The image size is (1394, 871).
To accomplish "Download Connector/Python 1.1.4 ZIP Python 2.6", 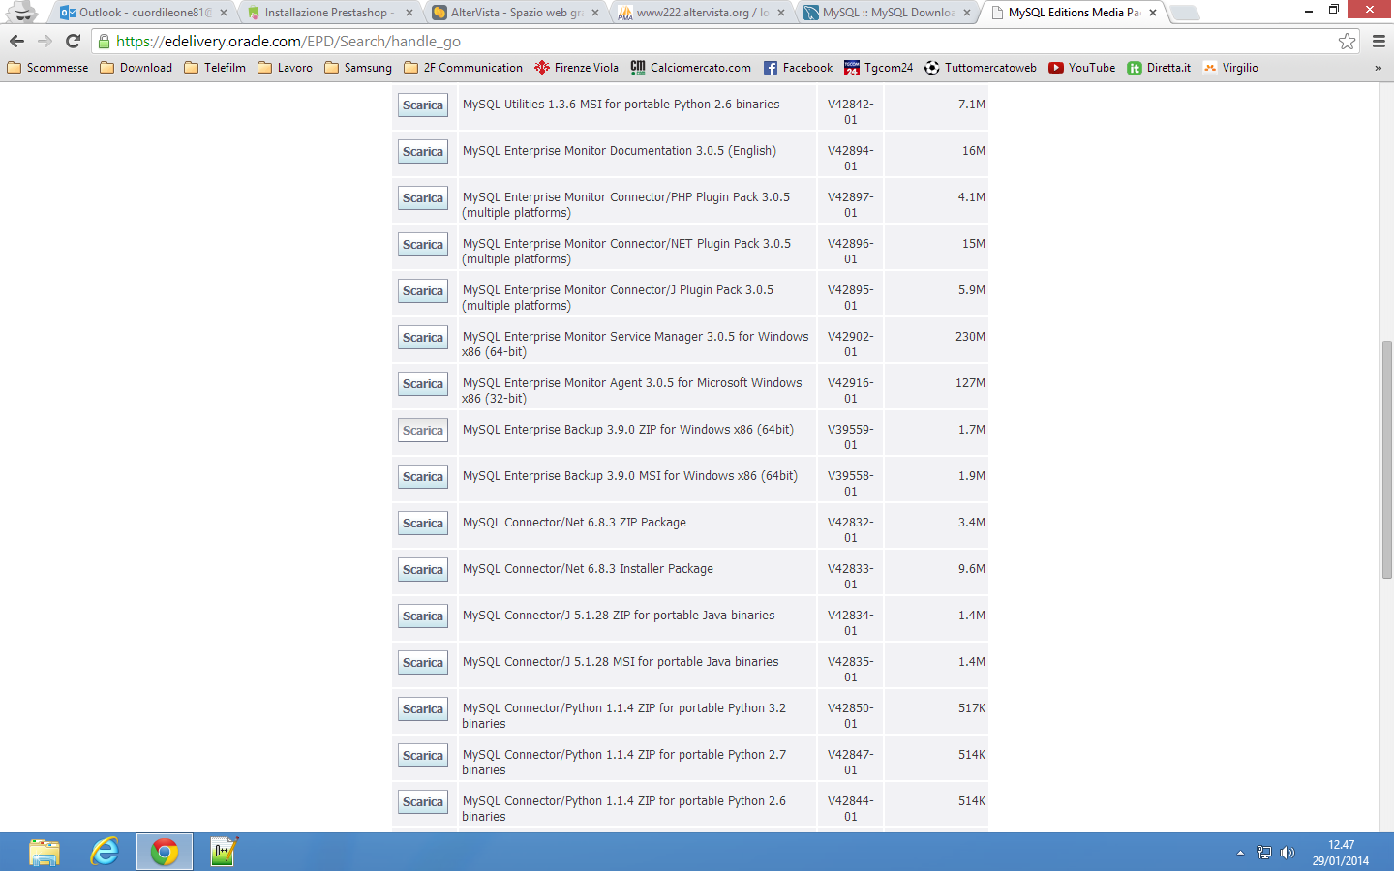I will pyautogui.click(x=423, y=802).
